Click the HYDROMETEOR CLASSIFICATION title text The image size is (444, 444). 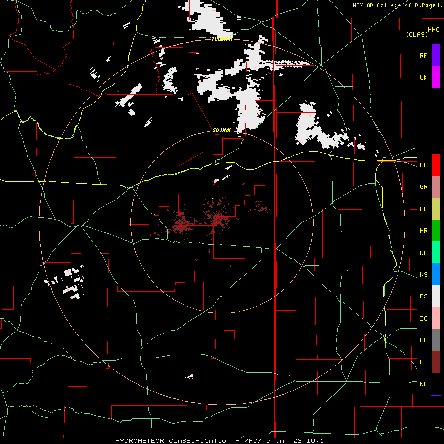coord(173,441)
